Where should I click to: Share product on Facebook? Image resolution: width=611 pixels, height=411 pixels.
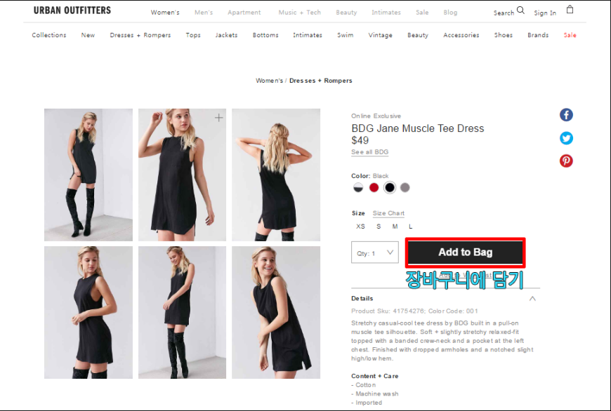(x=566, y=115)
